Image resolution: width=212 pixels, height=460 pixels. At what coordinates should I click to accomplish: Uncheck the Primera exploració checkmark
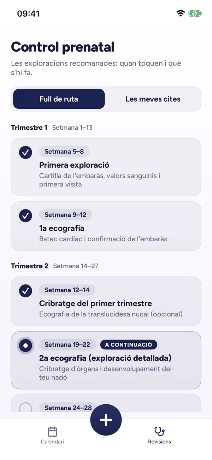25,152
